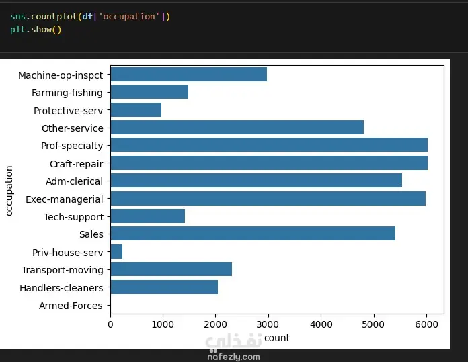Click the sns.countplot code line

(x=90, y=16)
